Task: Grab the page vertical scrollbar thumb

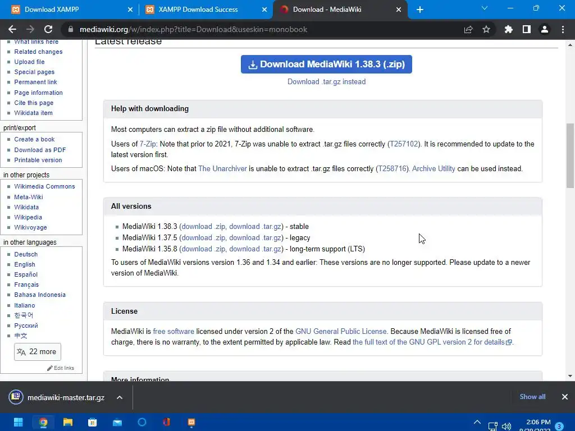Action: 570,156
